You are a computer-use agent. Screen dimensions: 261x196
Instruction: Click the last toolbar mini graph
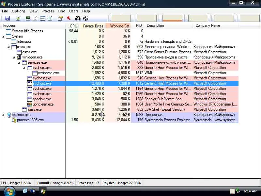[250, 18]
